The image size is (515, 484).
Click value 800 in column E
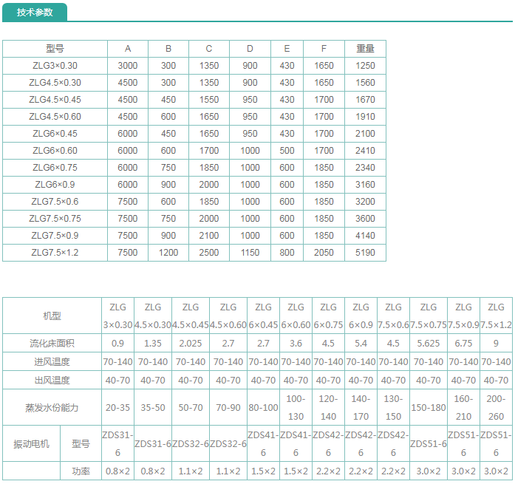pos(287,253)
